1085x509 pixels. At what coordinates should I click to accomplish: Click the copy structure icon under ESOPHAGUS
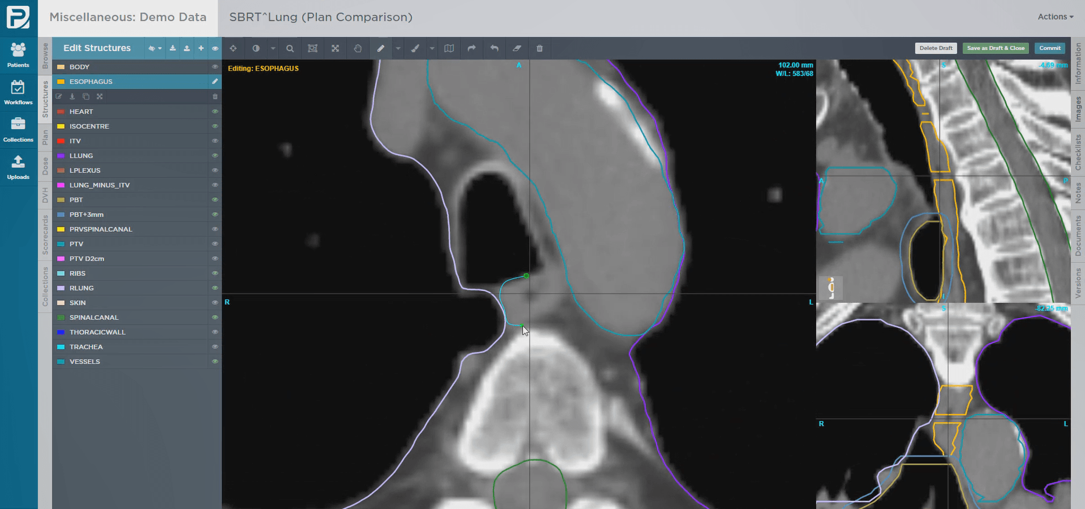click(86, 97)
